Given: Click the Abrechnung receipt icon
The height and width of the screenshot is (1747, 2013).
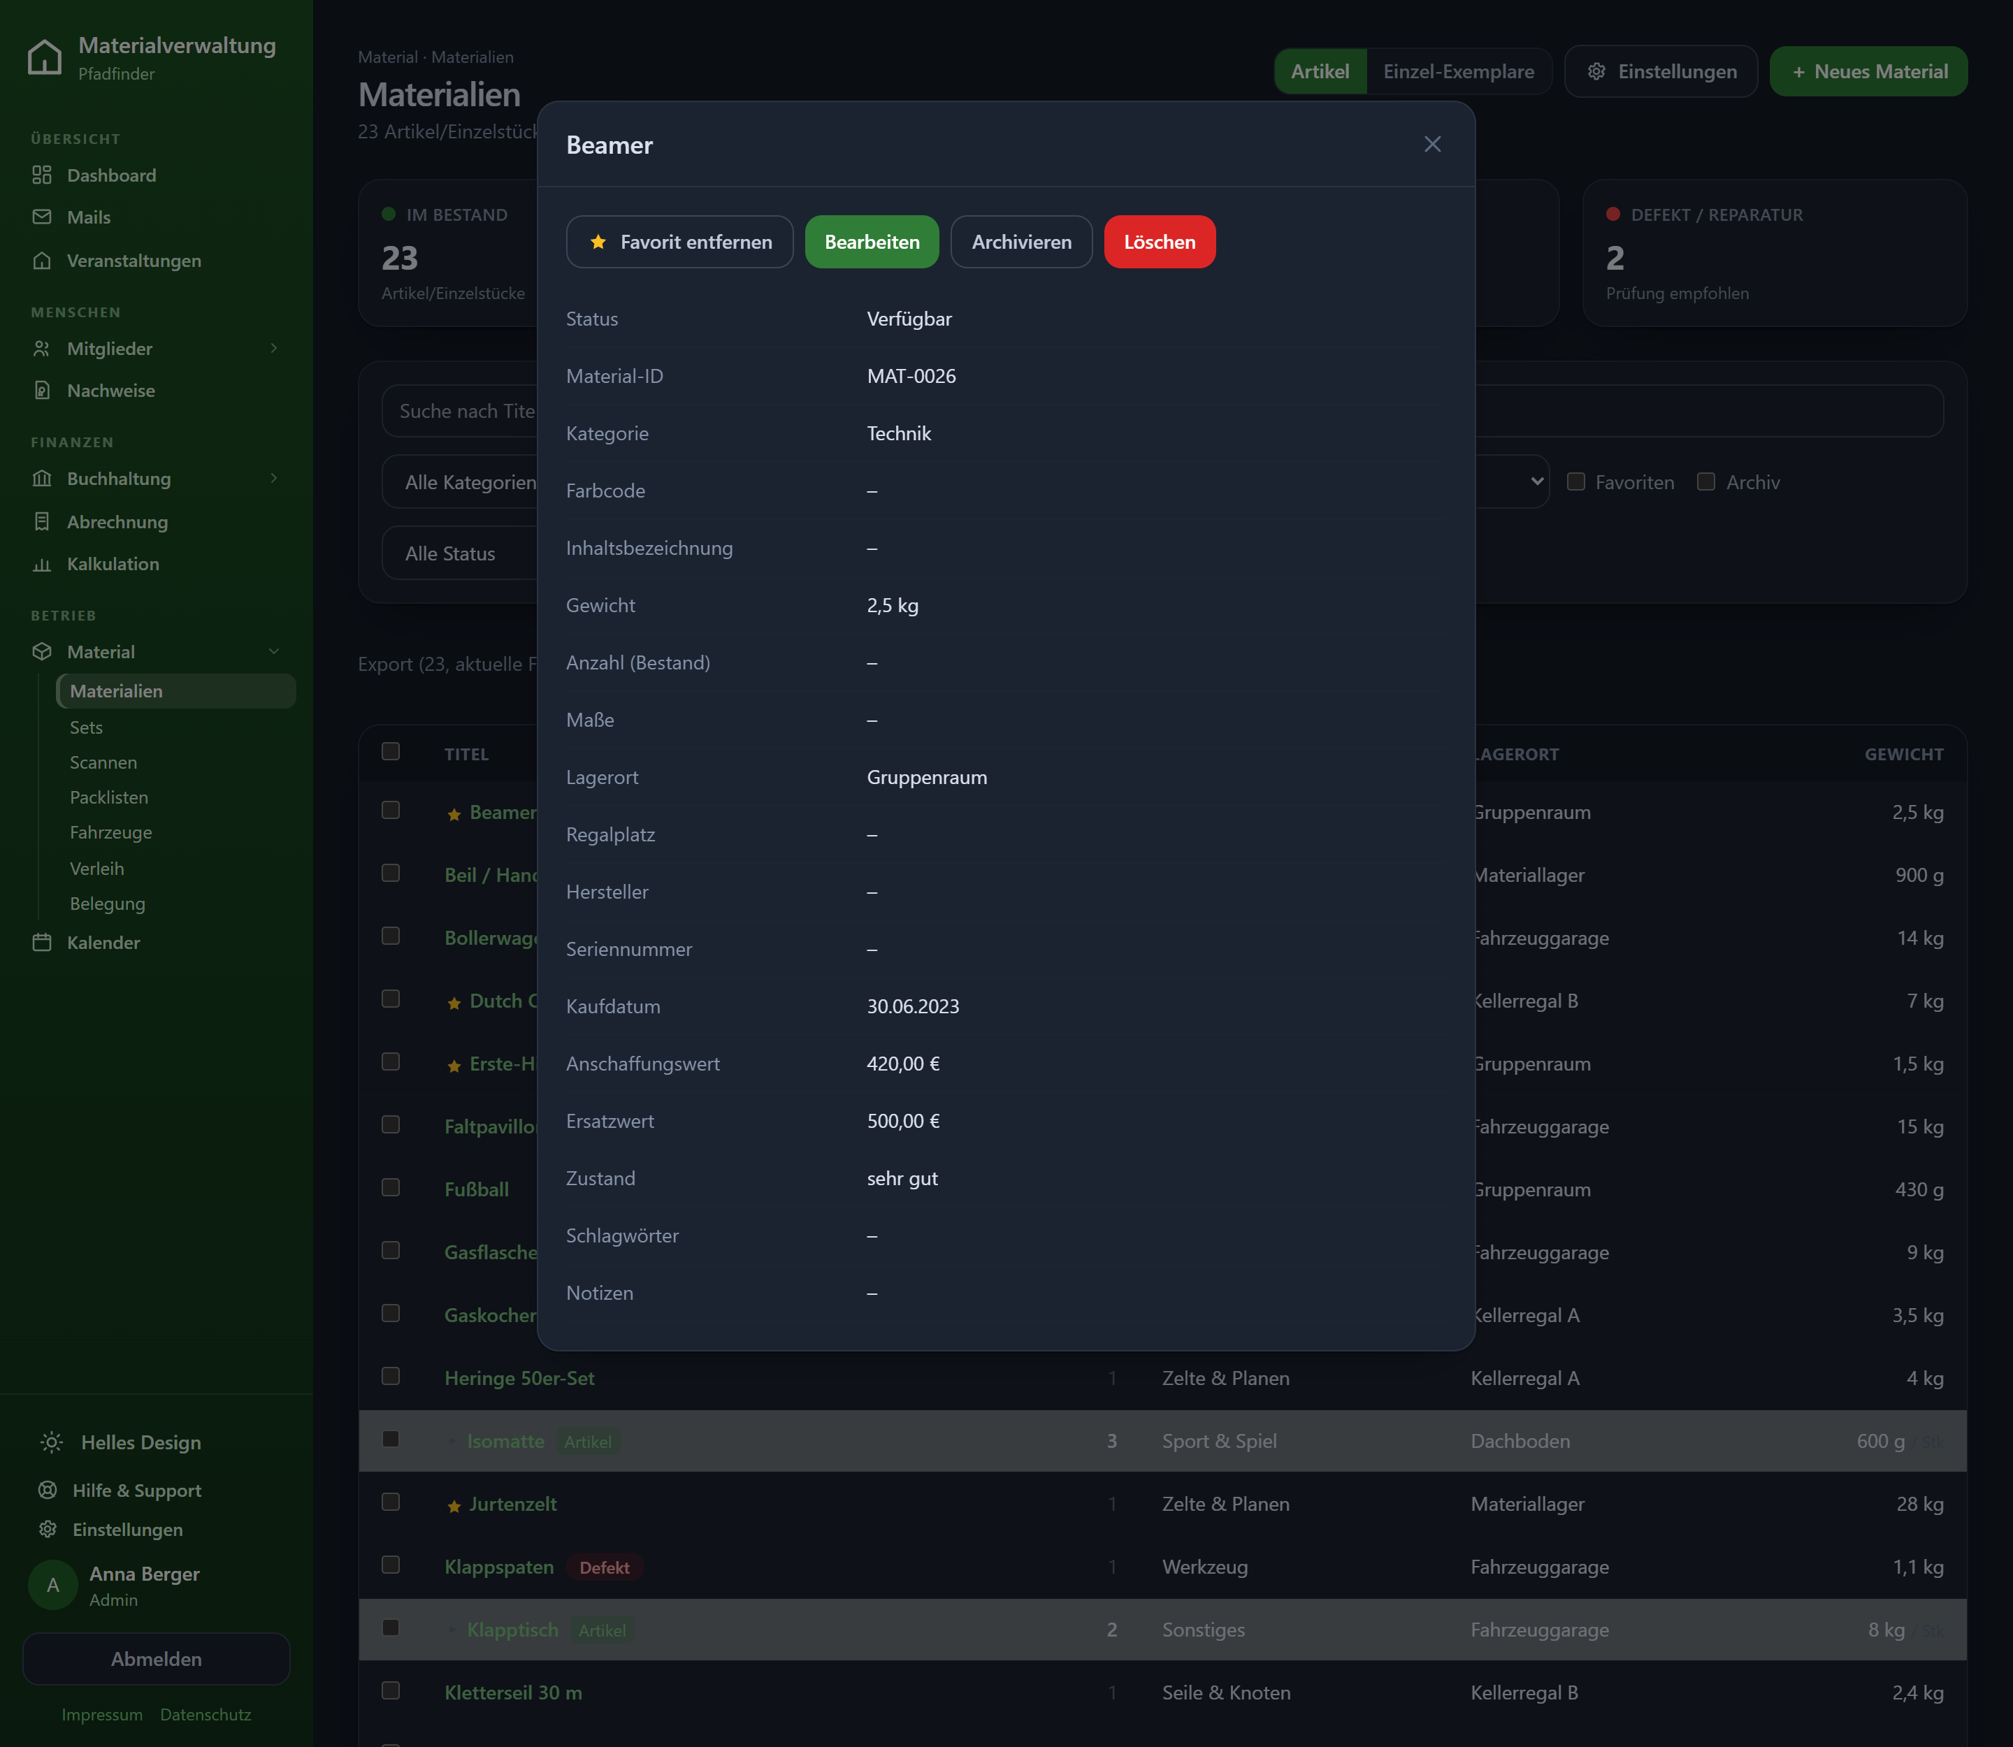Looking at the screenshot, I should [42, 521].
